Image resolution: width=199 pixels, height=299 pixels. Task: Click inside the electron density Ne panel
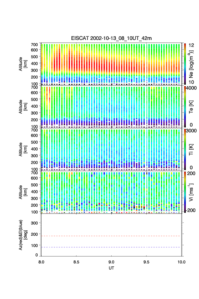(x=111, y=64)
